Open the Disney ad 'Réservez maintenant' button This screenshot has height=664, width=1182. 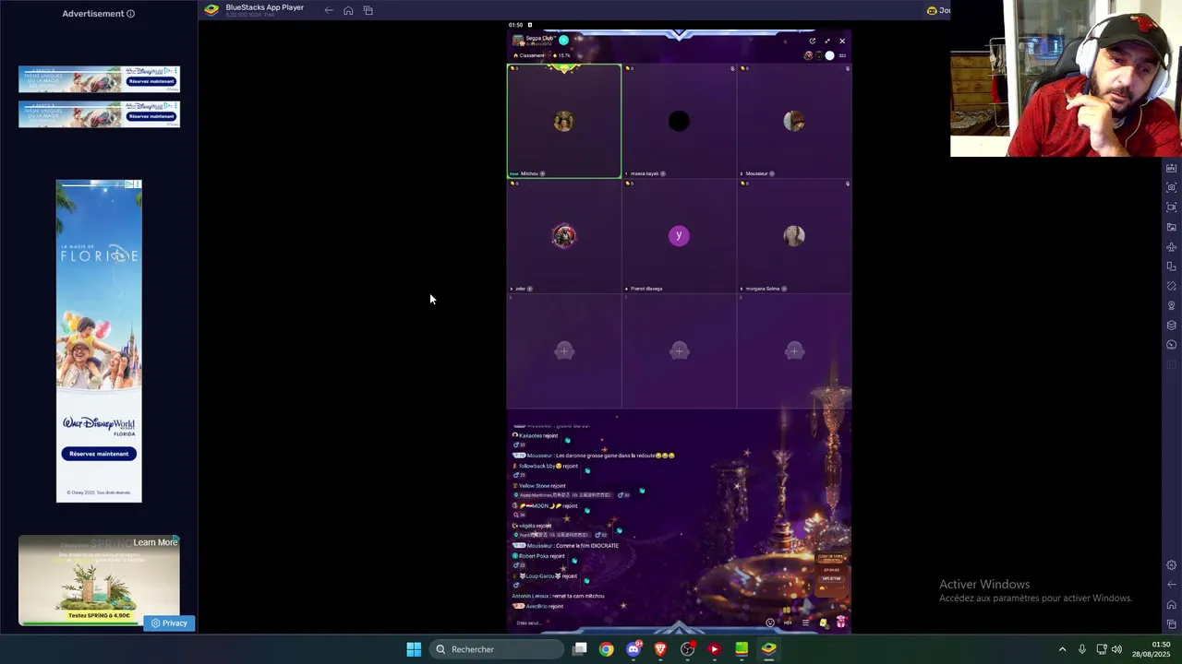[x=99, y=454]
